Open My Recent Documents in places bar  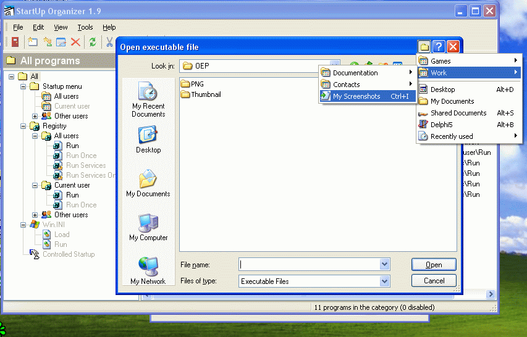click(x=148, y=99)
